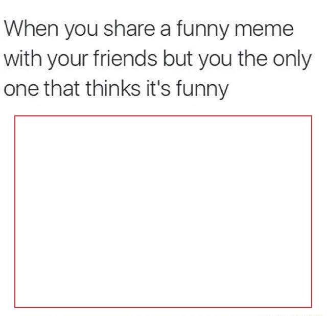This screenshot has height=316, width=327.
Task: Click "you" right after "When"
Action: point(81,31)
